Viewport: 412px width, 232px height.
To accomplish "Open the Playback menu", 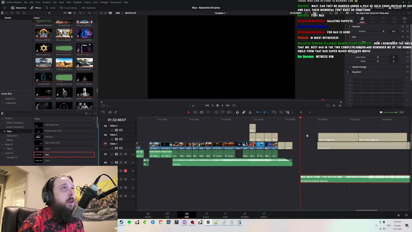I will pyautogui.click(x=78, y=2).
